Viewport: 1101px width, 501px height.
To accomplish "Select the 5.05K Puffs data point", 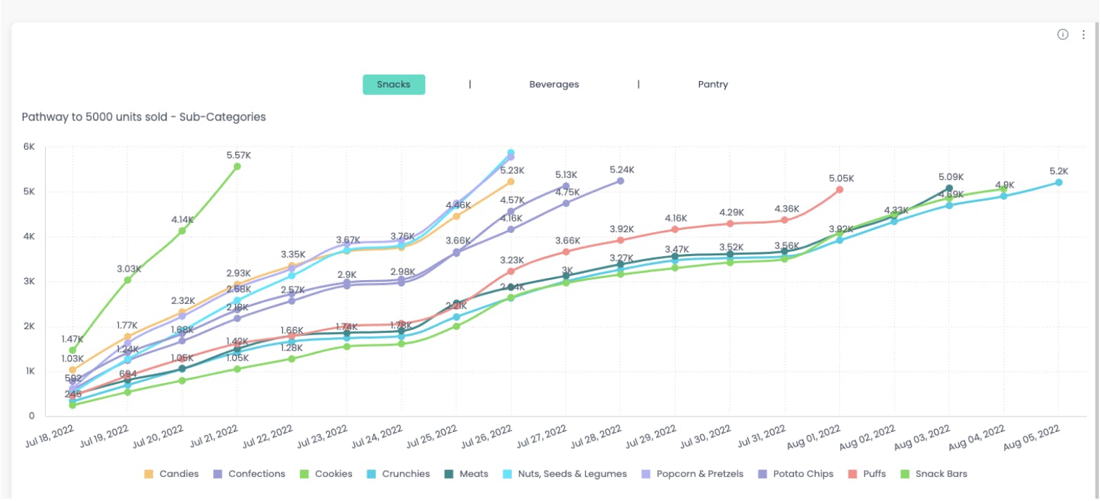I will 838,189.
